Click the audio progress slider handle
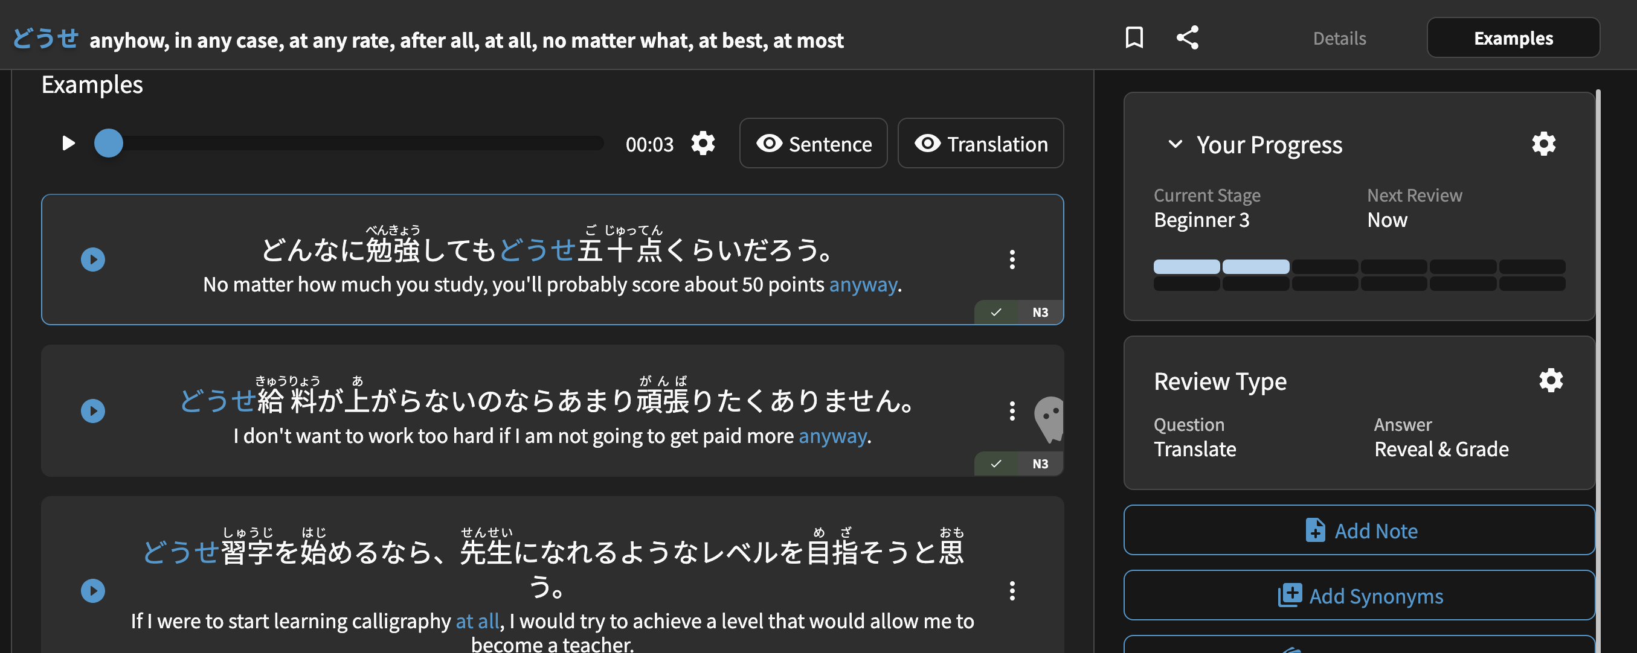This screenshot has height=653, width=1637. [109, 143]
